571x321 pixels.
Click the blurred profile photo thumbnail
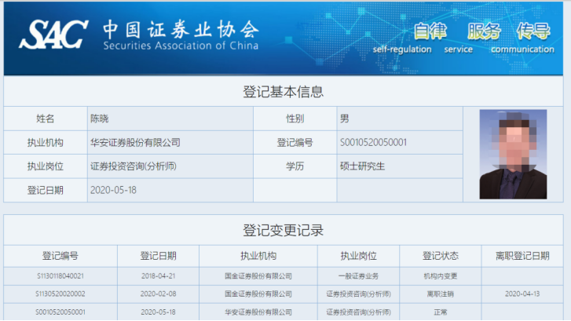pos(513,154)
